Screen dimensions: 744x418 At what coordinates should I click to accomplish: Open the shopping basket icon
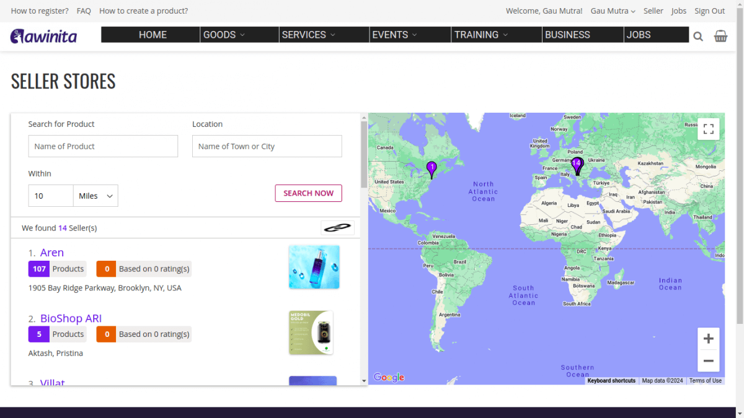(720, 36)
